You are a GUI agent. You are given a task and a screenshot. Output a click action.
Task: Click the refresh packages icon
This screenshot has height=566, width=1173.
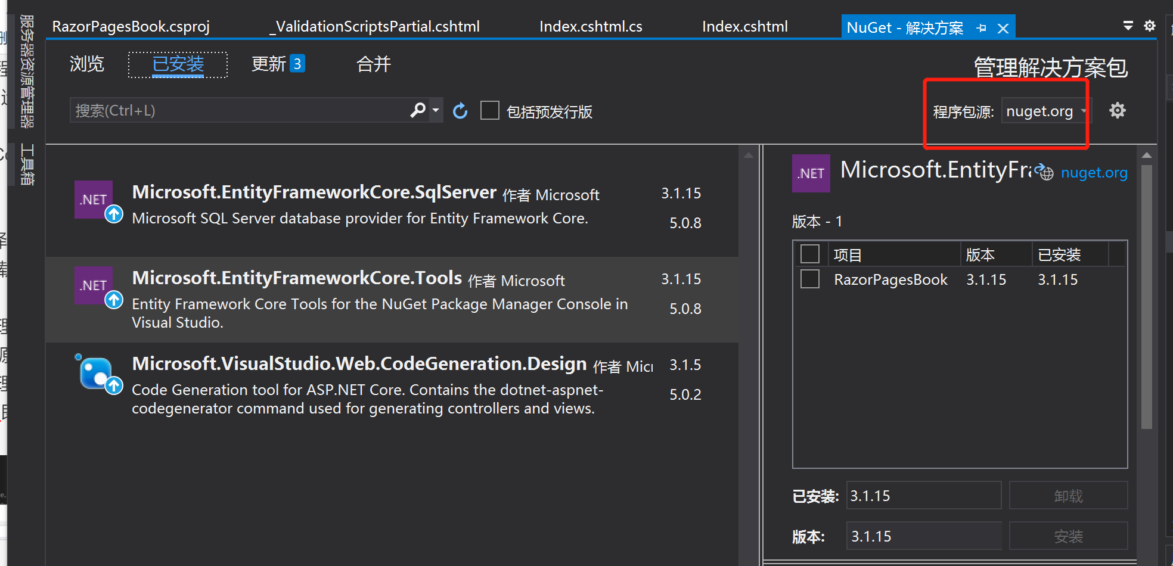460,110
